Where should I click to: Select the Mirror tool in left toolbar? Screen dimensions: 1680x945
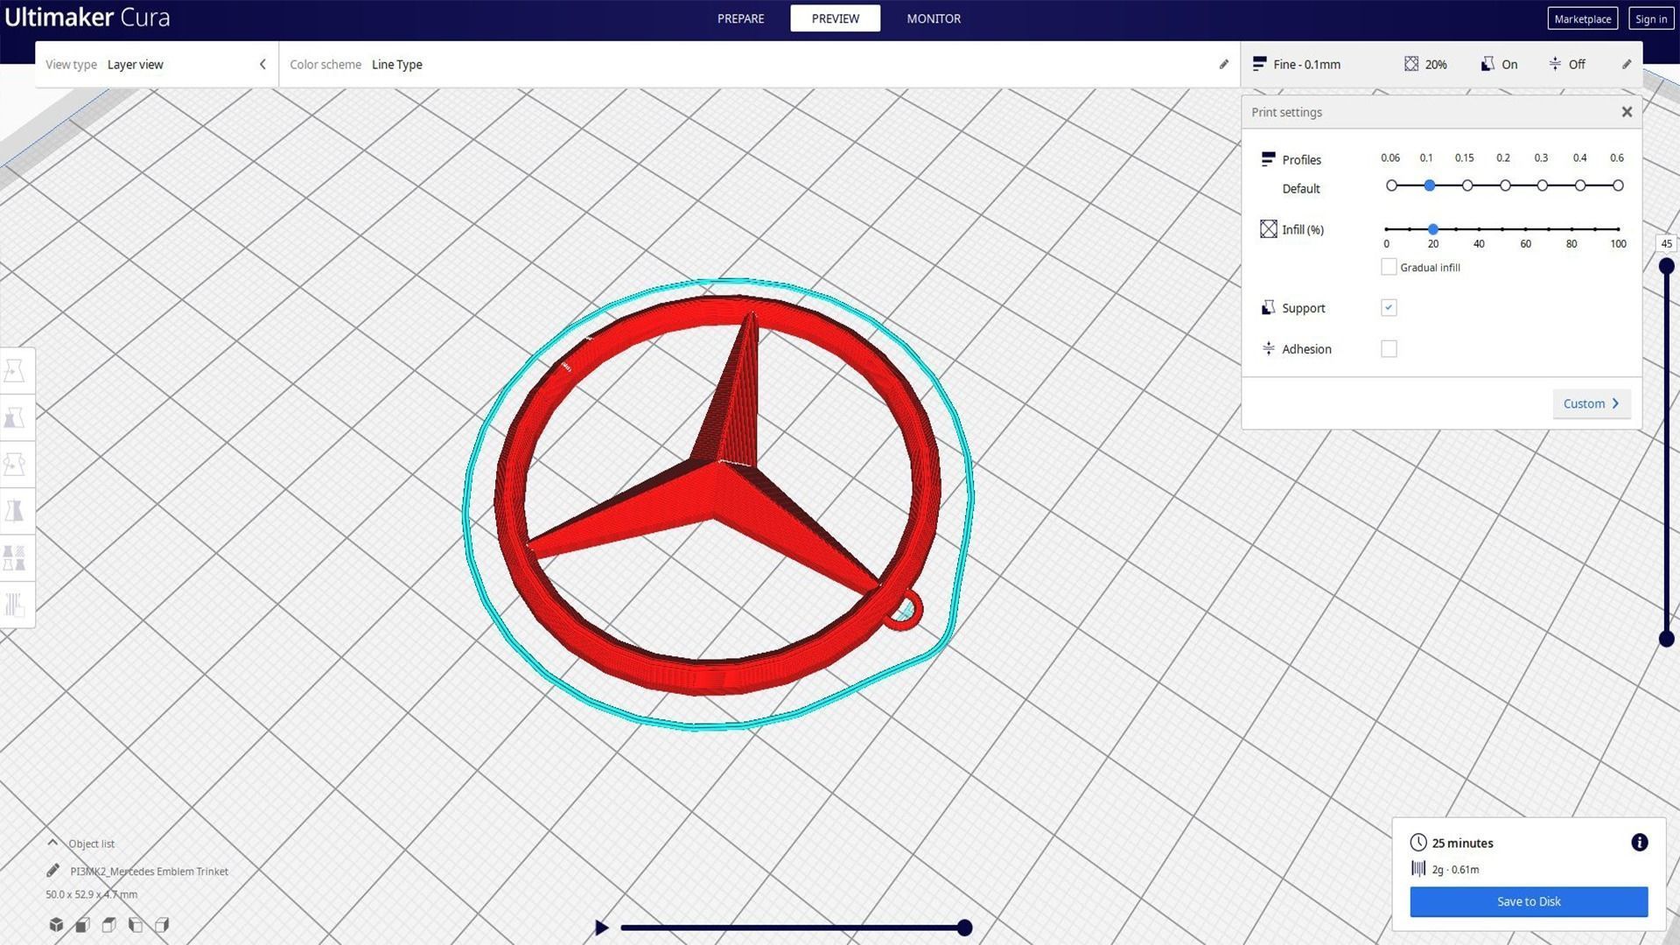(x=15, y=510)
